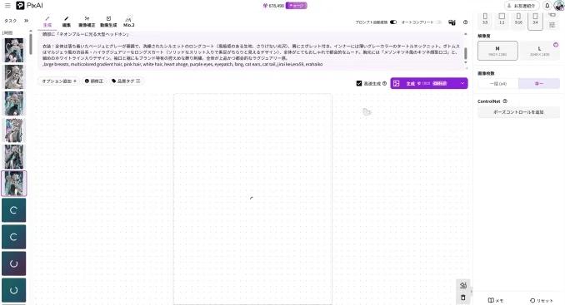Viewport: 565px width, 305px height.
Task: Open the help icon above prompt box
Action: click(x=466, y=22)
